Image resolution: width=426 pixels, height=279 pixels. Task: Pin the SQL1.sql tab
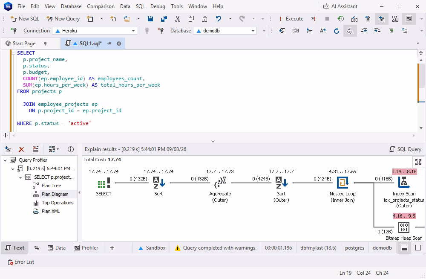click(109, 44)
